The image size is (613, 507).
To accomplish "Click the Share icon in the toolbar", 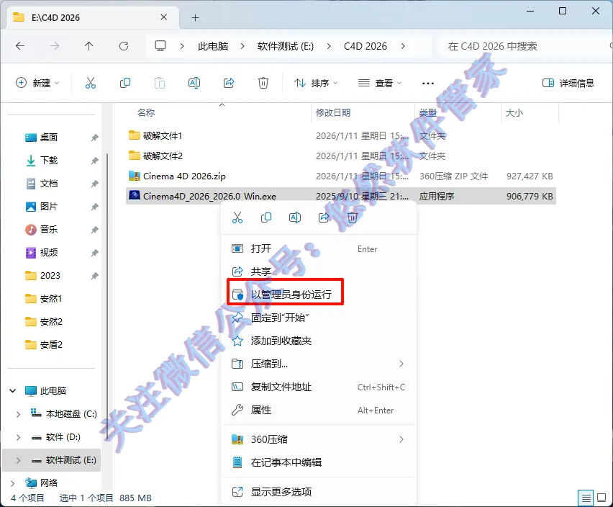I will (229, 83).
